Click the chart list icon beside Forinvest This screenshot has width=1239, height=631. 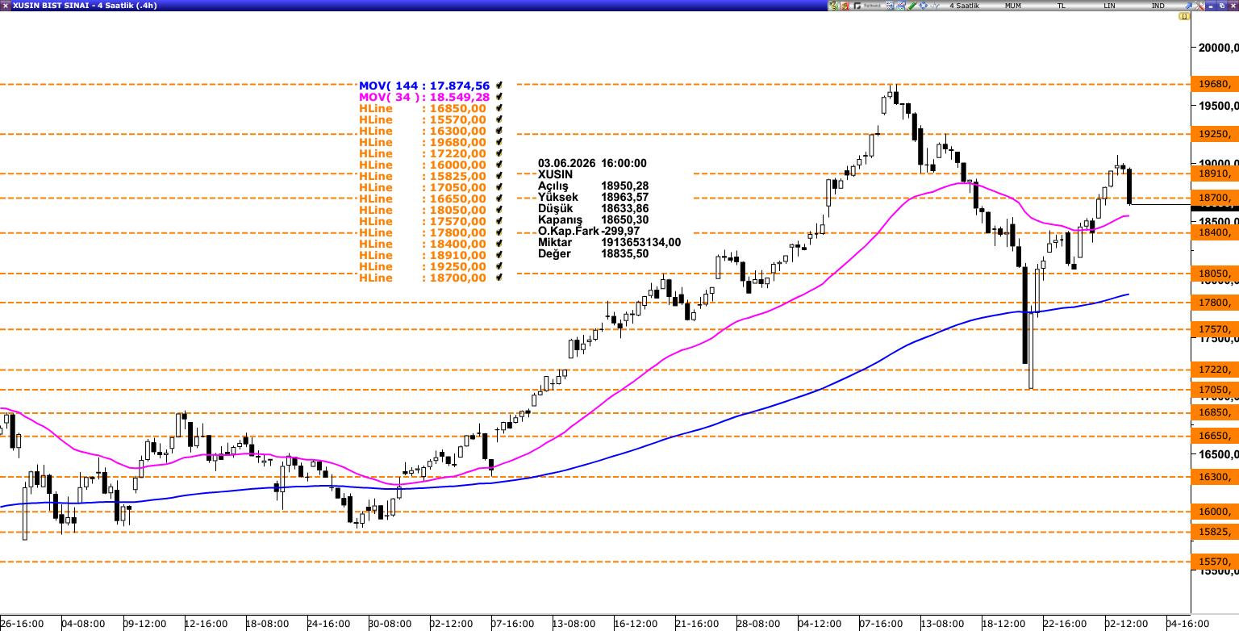[890, 6]
